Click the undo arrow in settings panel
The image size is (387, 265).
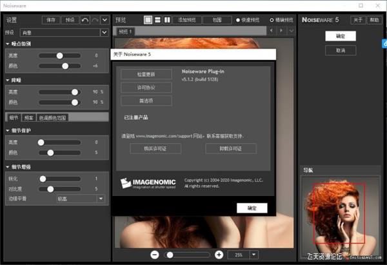point(85,20)
